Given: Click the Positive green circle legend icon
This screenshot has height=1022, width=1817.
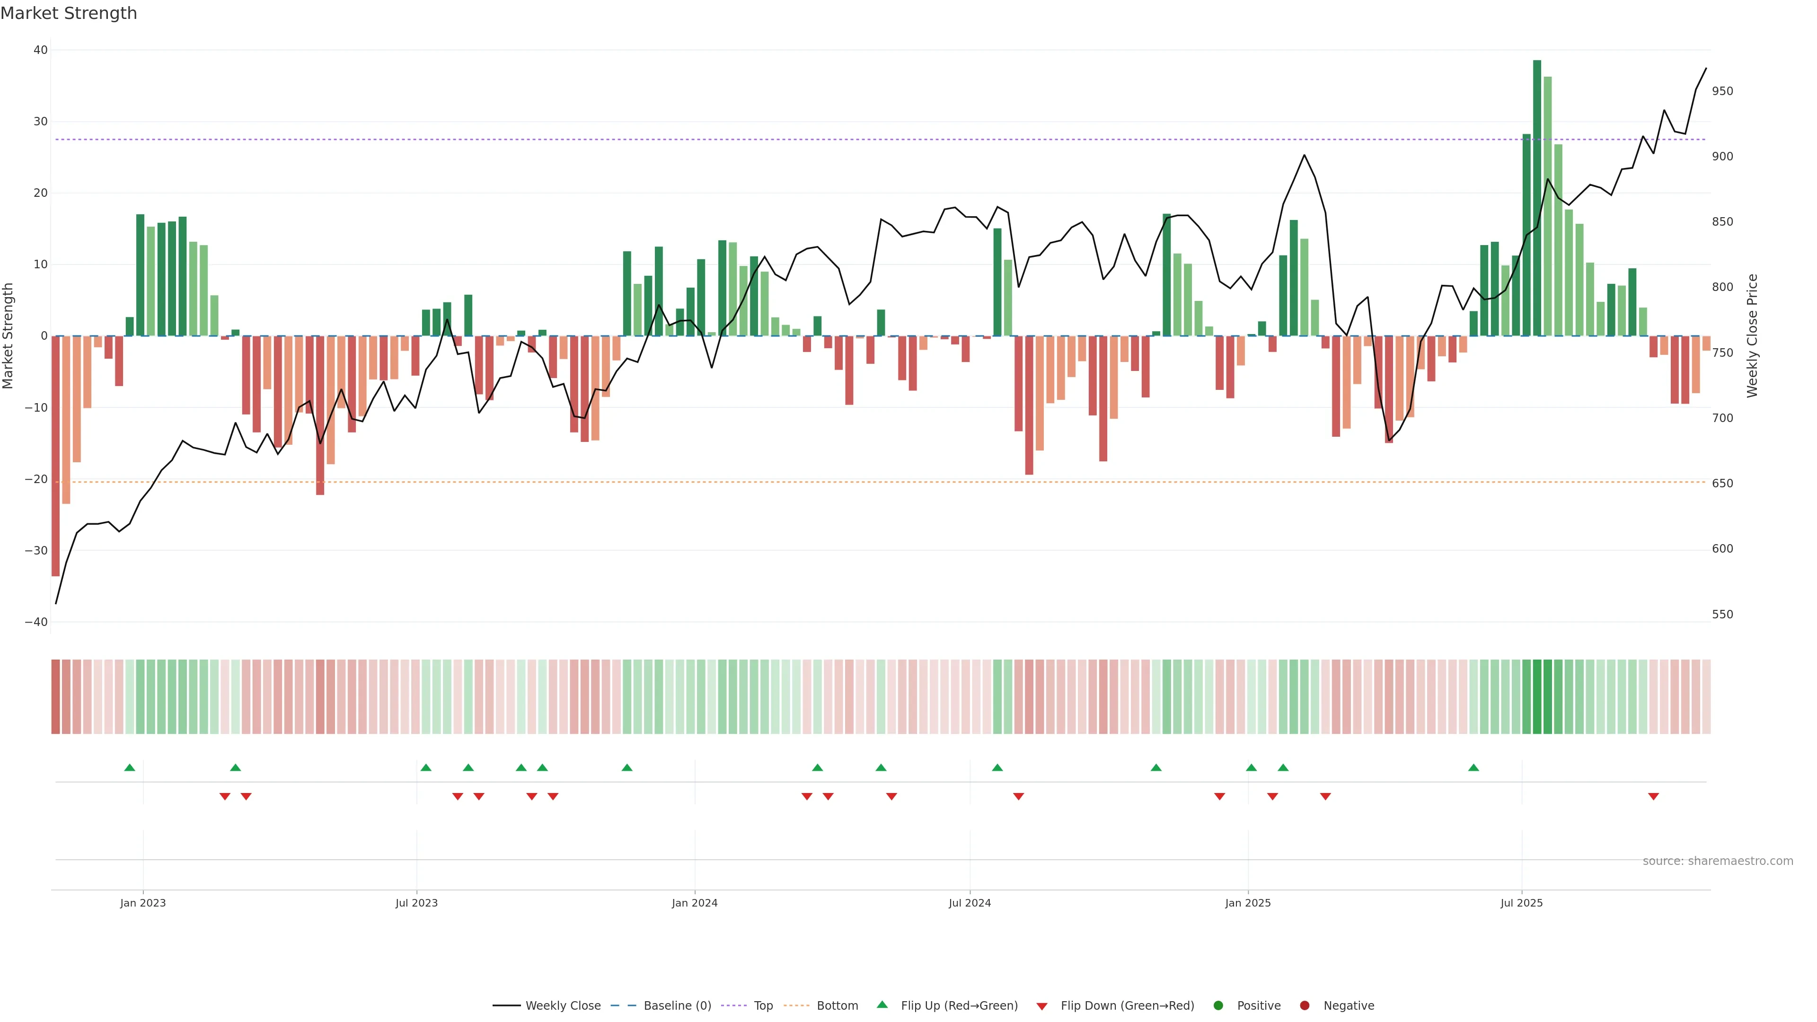Looking at the screenshot, I should (x=1218, y=1006).
